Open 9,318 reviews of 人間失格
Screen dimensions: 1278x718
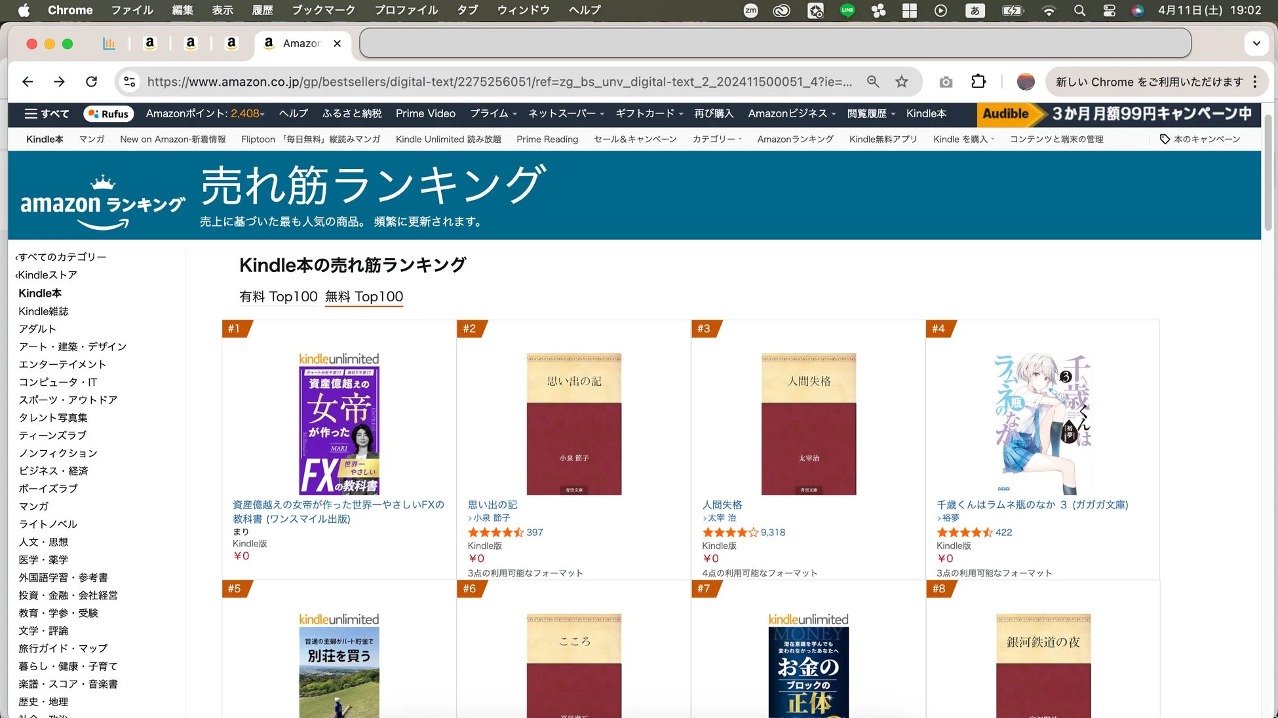pos(773,533)
